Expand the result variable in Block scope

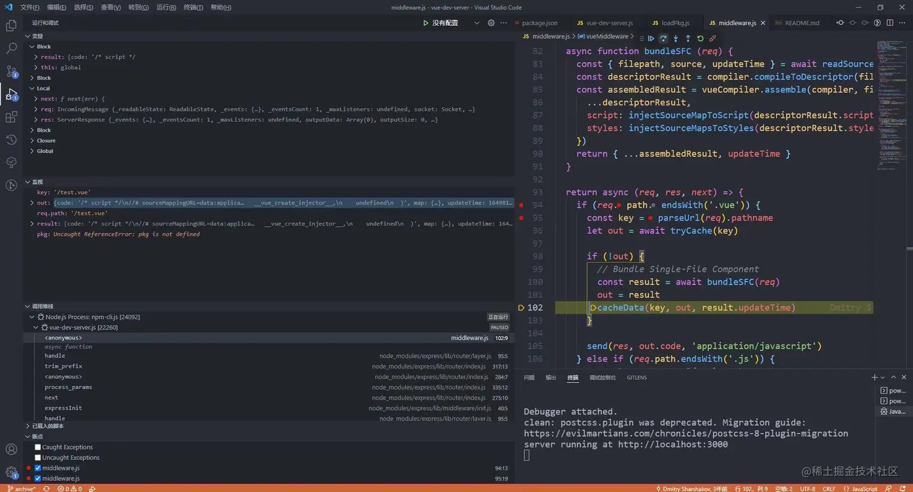pyautogui.click(x=36, y=57)
